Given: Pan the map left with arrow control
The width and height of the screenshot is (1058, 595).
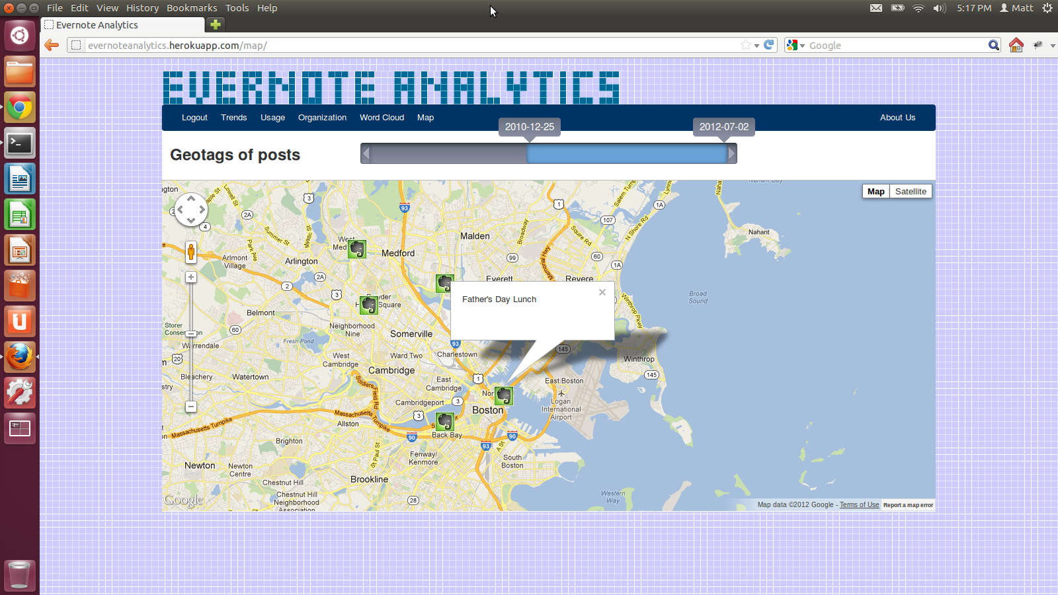Looking at the screenshot, I should [x=179, y=210].
